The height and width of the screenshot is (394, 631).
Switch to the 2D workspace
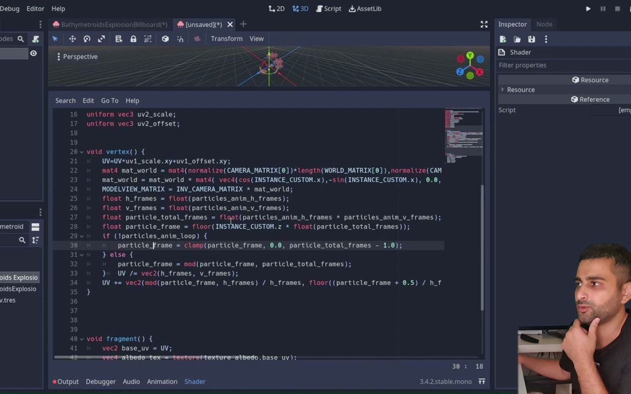[277, 8]
